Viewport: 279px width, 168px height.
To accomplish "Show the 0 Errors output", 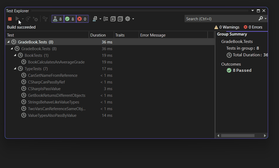I will 253,27.
